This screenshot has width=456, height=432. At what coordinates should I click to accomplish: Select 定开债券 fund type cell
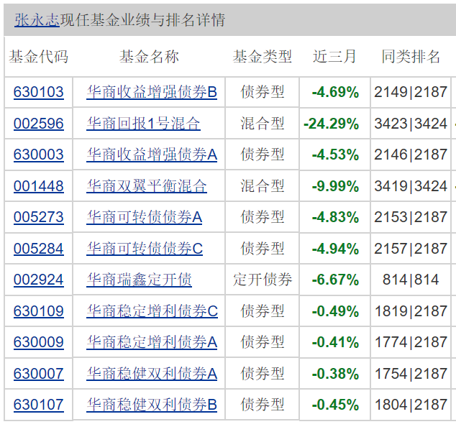click(x=263, y=280)
